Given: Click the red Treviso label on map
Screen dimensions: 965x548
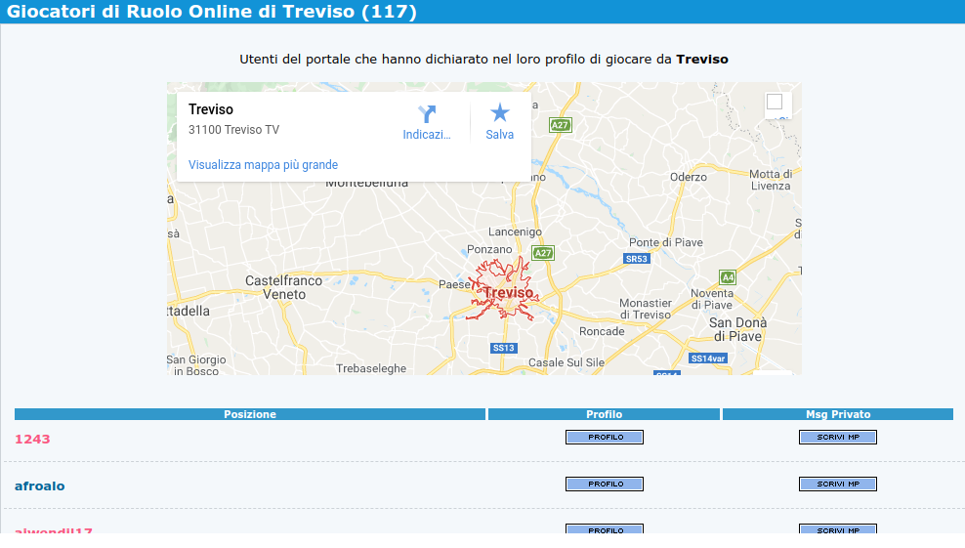Looking at the screenshot, I should tap(508, 292).
